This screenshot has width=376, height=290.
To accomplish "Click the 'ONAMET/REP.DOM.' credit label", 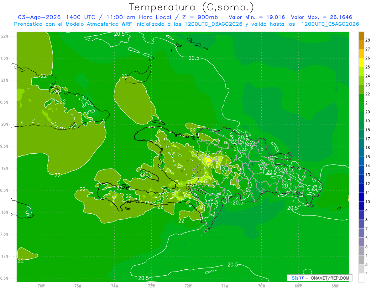I will pos(330,278).
